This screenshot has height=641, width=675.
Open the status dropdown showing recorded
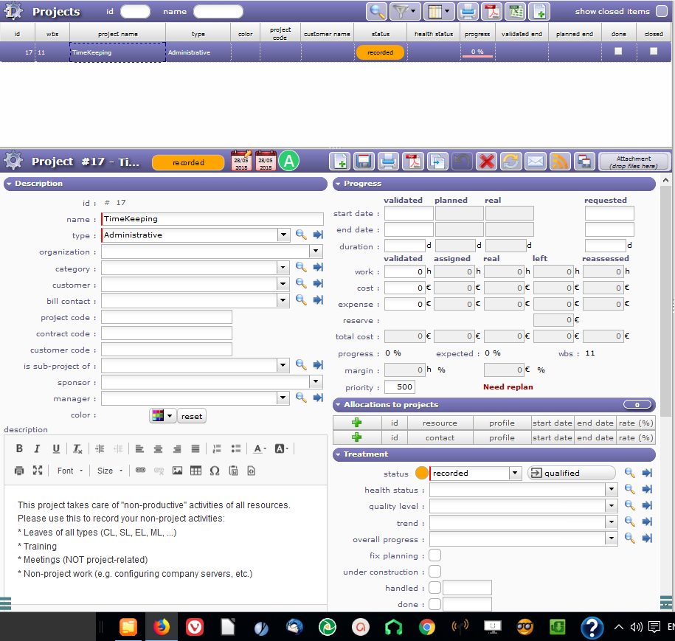(515, 474)
